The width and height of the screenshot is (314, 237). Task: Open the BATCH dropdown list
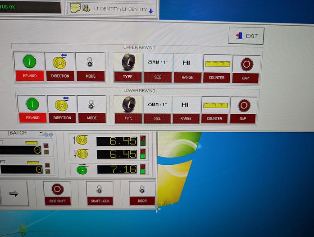click(41, 134)
